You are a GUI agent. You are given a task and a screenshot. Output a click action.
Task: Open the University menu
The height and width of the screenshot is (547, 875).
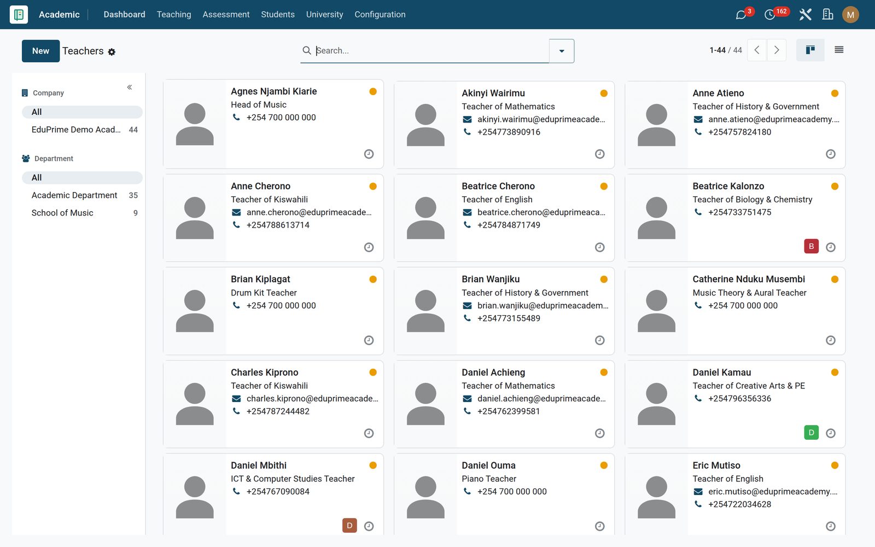325,15
